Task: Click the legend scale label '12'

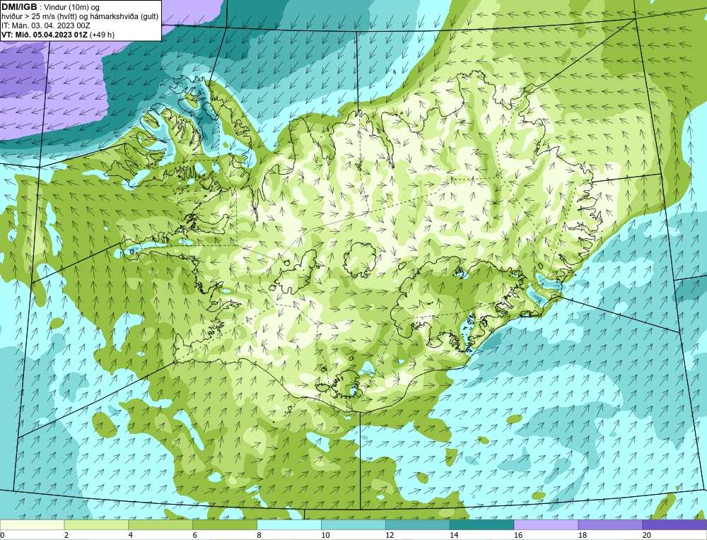Action: (x=390, y=535)
